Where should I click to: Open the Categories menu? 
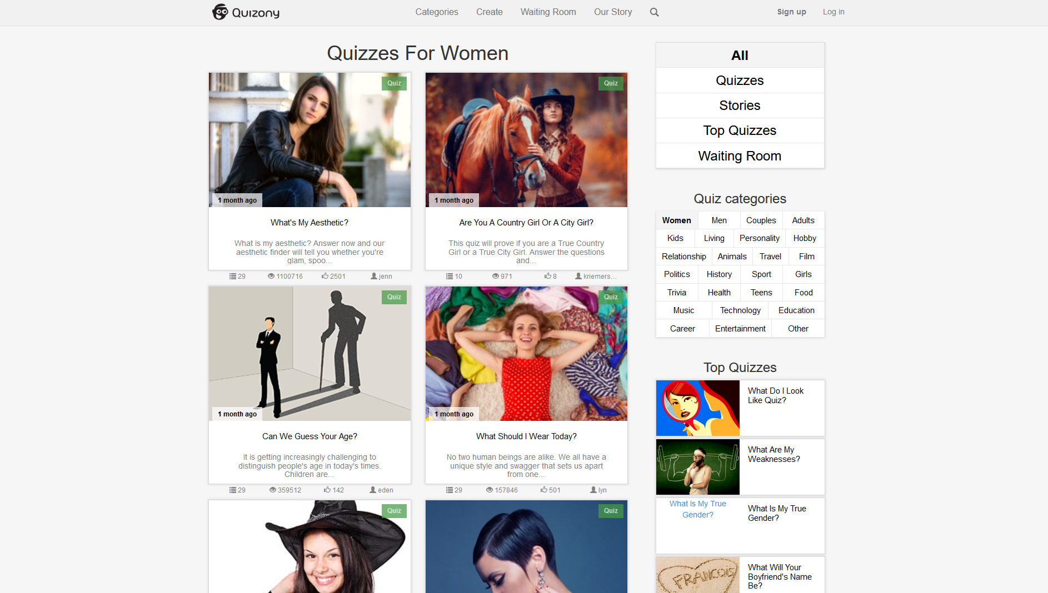(437, 12)
